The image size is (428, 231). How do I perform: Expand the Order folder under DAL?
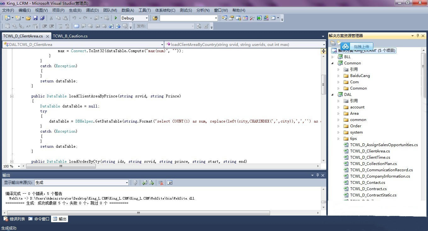(339, 126)
